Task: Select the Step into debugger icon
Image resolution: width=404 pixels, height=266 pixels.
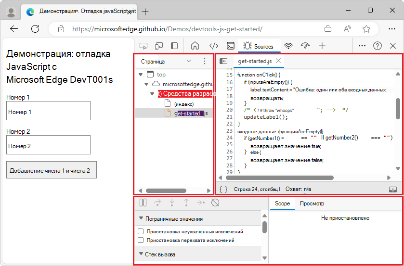Action: [172, 203]
